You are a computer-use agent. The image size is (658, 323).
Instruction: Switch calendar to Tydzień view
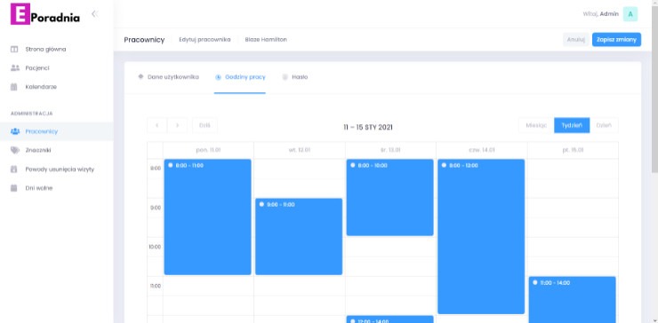(x=572, y=125)
